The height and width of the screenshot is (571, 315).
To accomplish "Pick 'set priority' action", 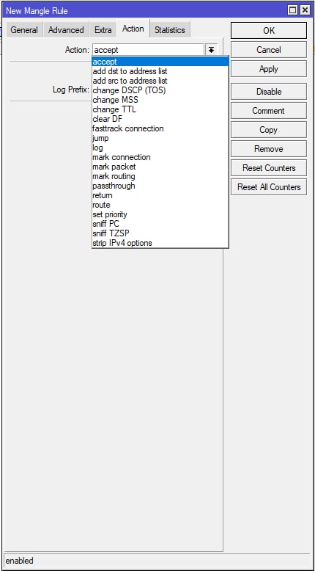I will tap(160, 214).
